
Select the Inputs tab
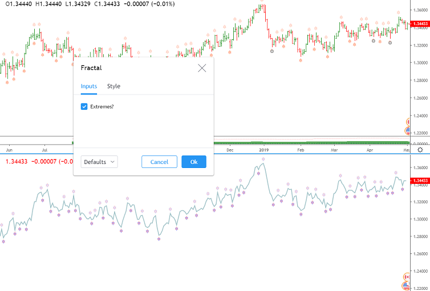(x=89, y=86)
